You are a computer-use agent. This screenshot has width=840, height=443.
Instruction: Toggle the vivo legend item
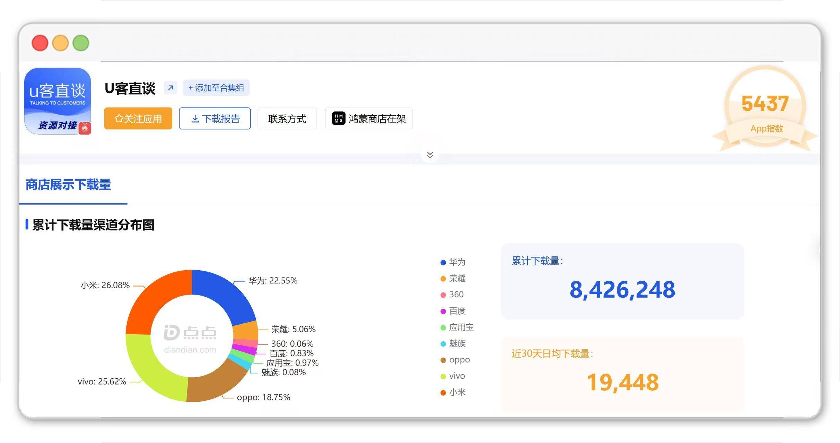[453, 376]
